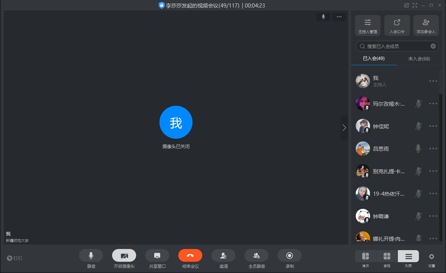Screen dimensions: 446x273
Task: End the meeting with 结束会议 button
Action: tap(190, 256)
